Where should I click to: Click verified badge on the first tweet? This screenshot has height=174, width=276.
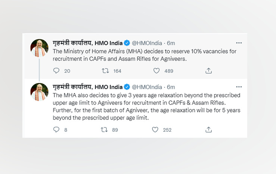pyautogui.click(x=127, y=43)
